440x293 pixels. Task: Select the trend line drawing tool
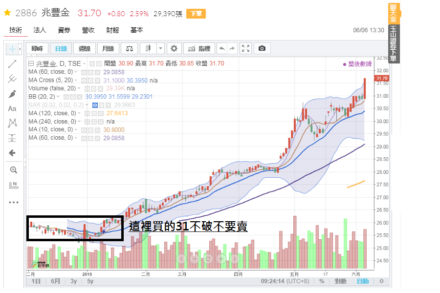coord(12,64)
